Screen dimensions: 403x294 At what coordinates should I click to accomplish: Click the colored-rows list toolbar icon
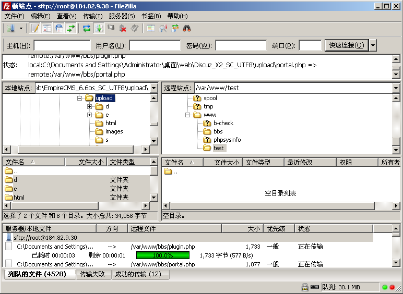click(151, 28)
